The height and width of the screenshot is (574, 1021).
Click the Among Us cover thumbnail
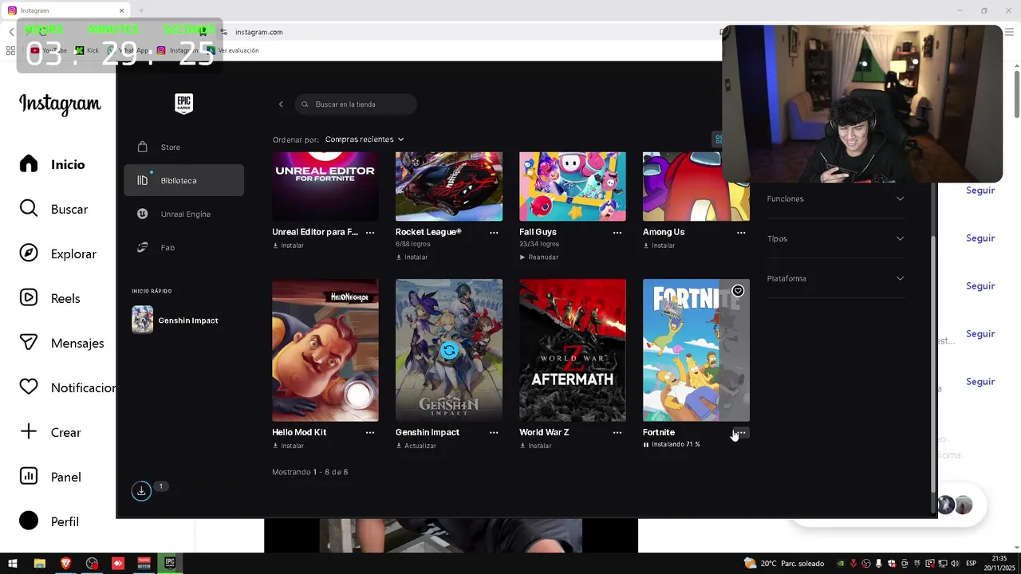click(696, 187)
